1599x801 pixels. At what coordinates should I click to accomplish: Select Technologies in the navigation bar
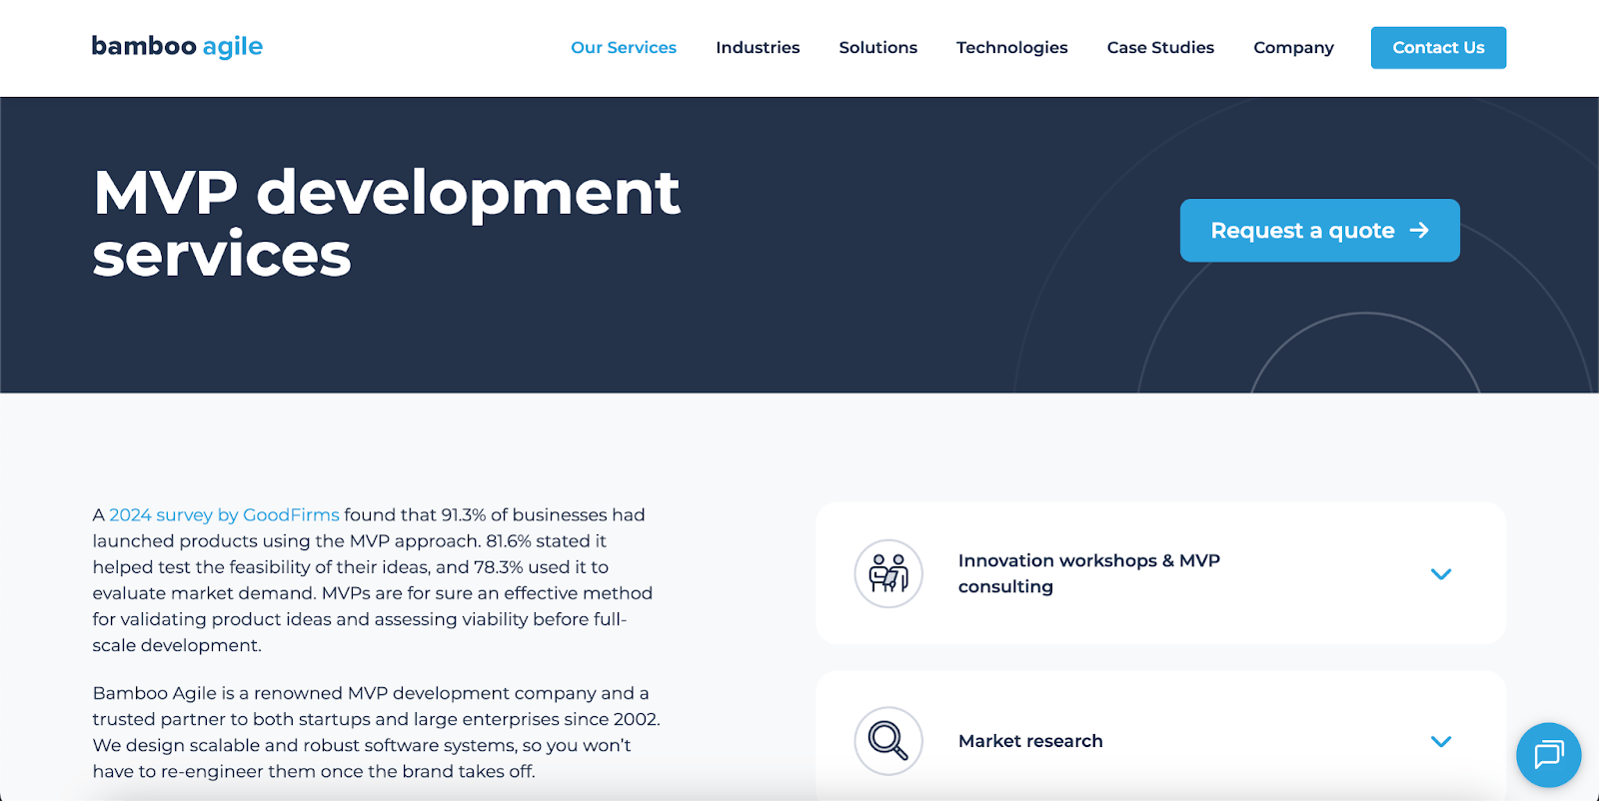1011,48
